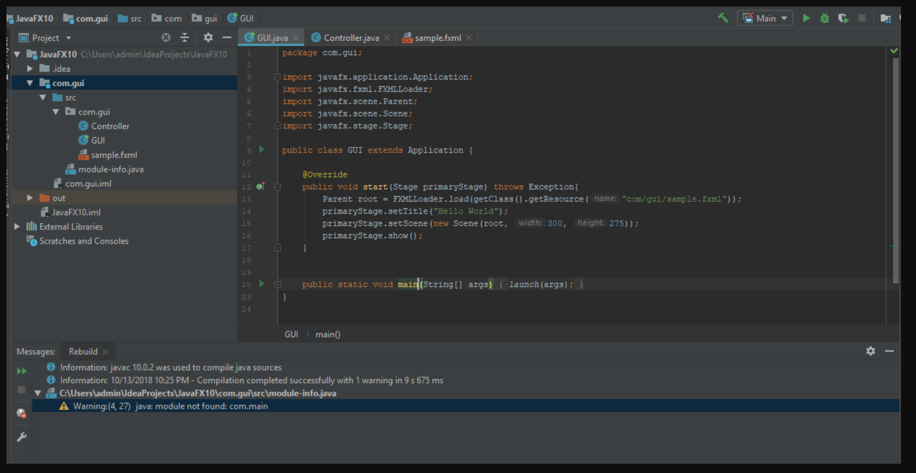The width and height of the screenshot is (916, 473).
Task: Click main() in editor bottom breadcrumb
Action: (328, 334)
